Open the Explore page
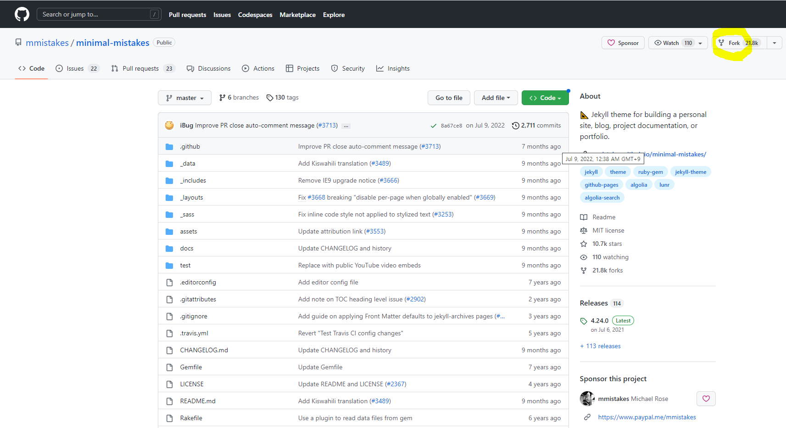This screenshot has height=428, width=786. [x=334, y=15]
